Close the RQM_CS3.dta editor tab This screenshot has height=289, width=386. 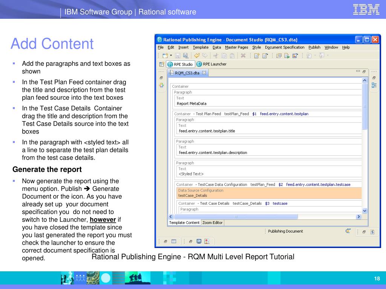click(204, 73)
